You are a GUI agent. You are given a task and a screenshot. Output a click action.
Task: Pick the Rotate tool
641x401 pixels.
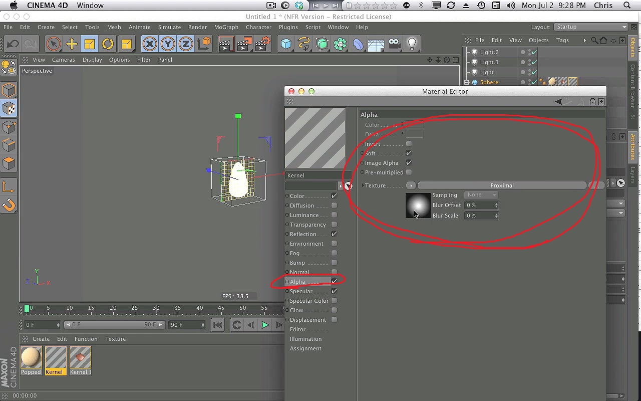pyautogui.click(x=108, y=44)
